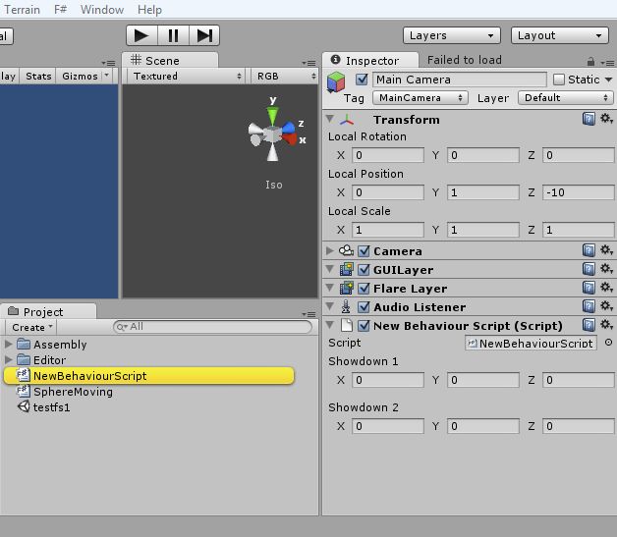Open the Camera component help icon
Image resolution: width=617 pixels, height=537 pixels.
589,250
